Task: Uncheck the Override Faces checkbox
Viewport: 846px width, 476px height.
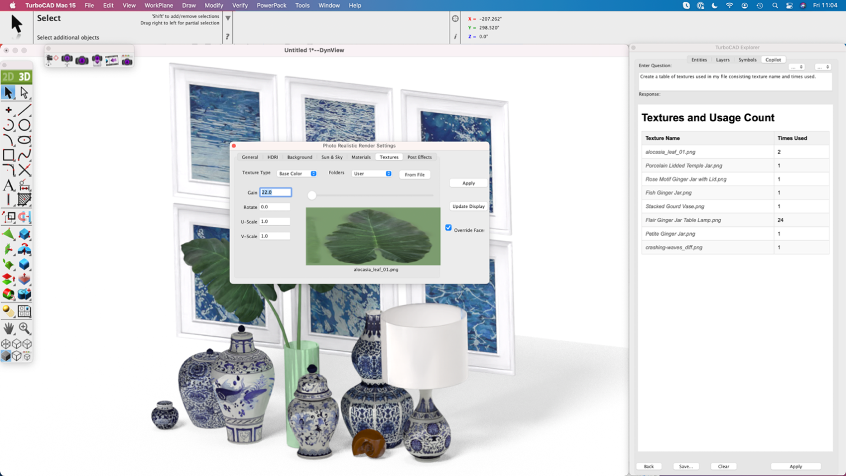Action: point(448,227)
